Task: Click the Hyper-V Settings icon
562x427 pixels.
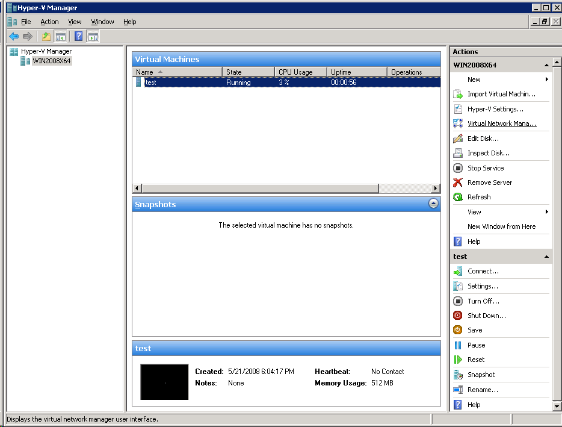Action: (458, 109)
